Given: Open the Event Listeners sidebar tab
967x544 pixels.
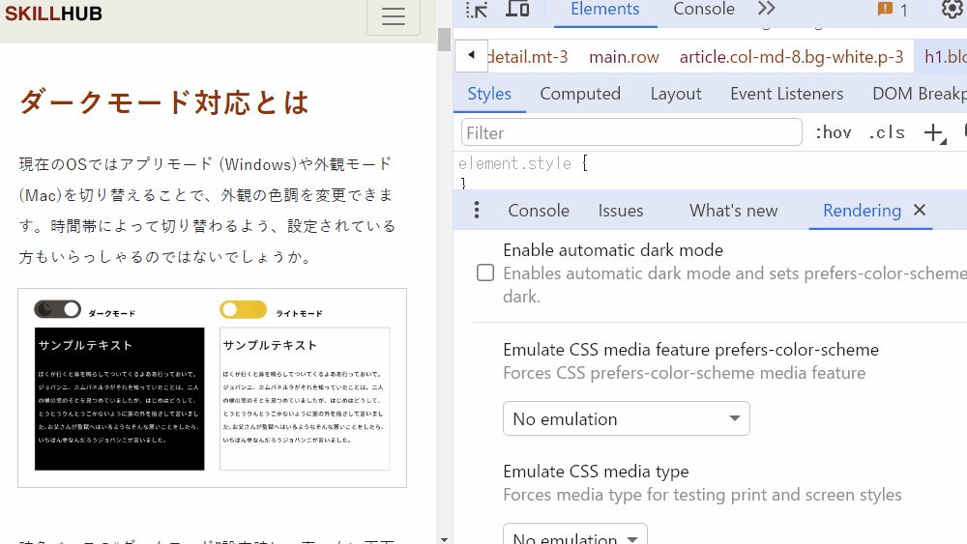Looking at the screenshot, I should coord(786,94).
